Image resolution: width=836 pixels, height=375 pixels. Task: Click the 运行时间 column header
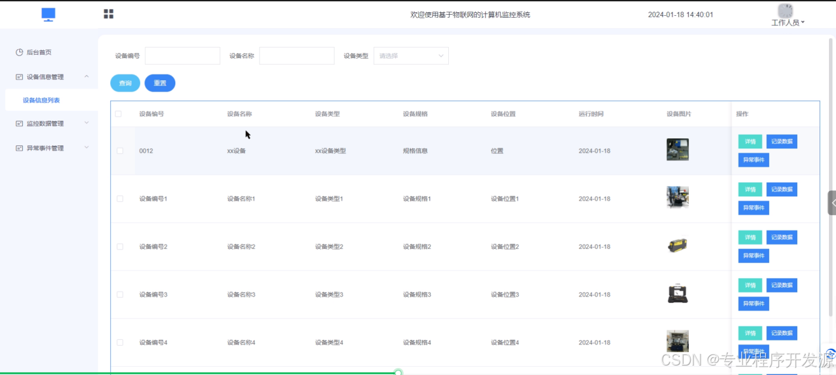(x=591, y=114)
